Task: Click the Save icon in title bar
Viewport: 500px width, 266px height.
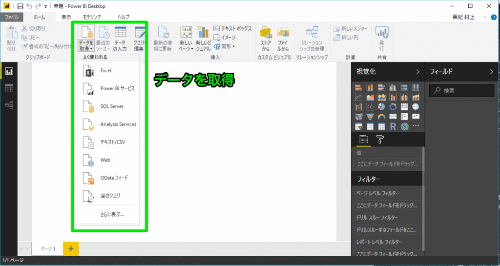Action: [x=20, y=6]
